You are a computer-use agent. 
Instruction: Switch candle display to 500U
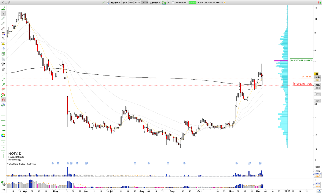click(x=137, y=2)
